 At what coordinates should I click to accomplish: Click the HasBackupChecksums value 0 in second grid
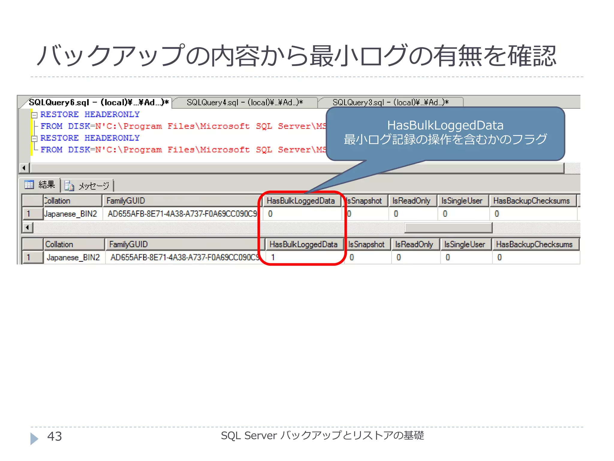click(535, 258)
